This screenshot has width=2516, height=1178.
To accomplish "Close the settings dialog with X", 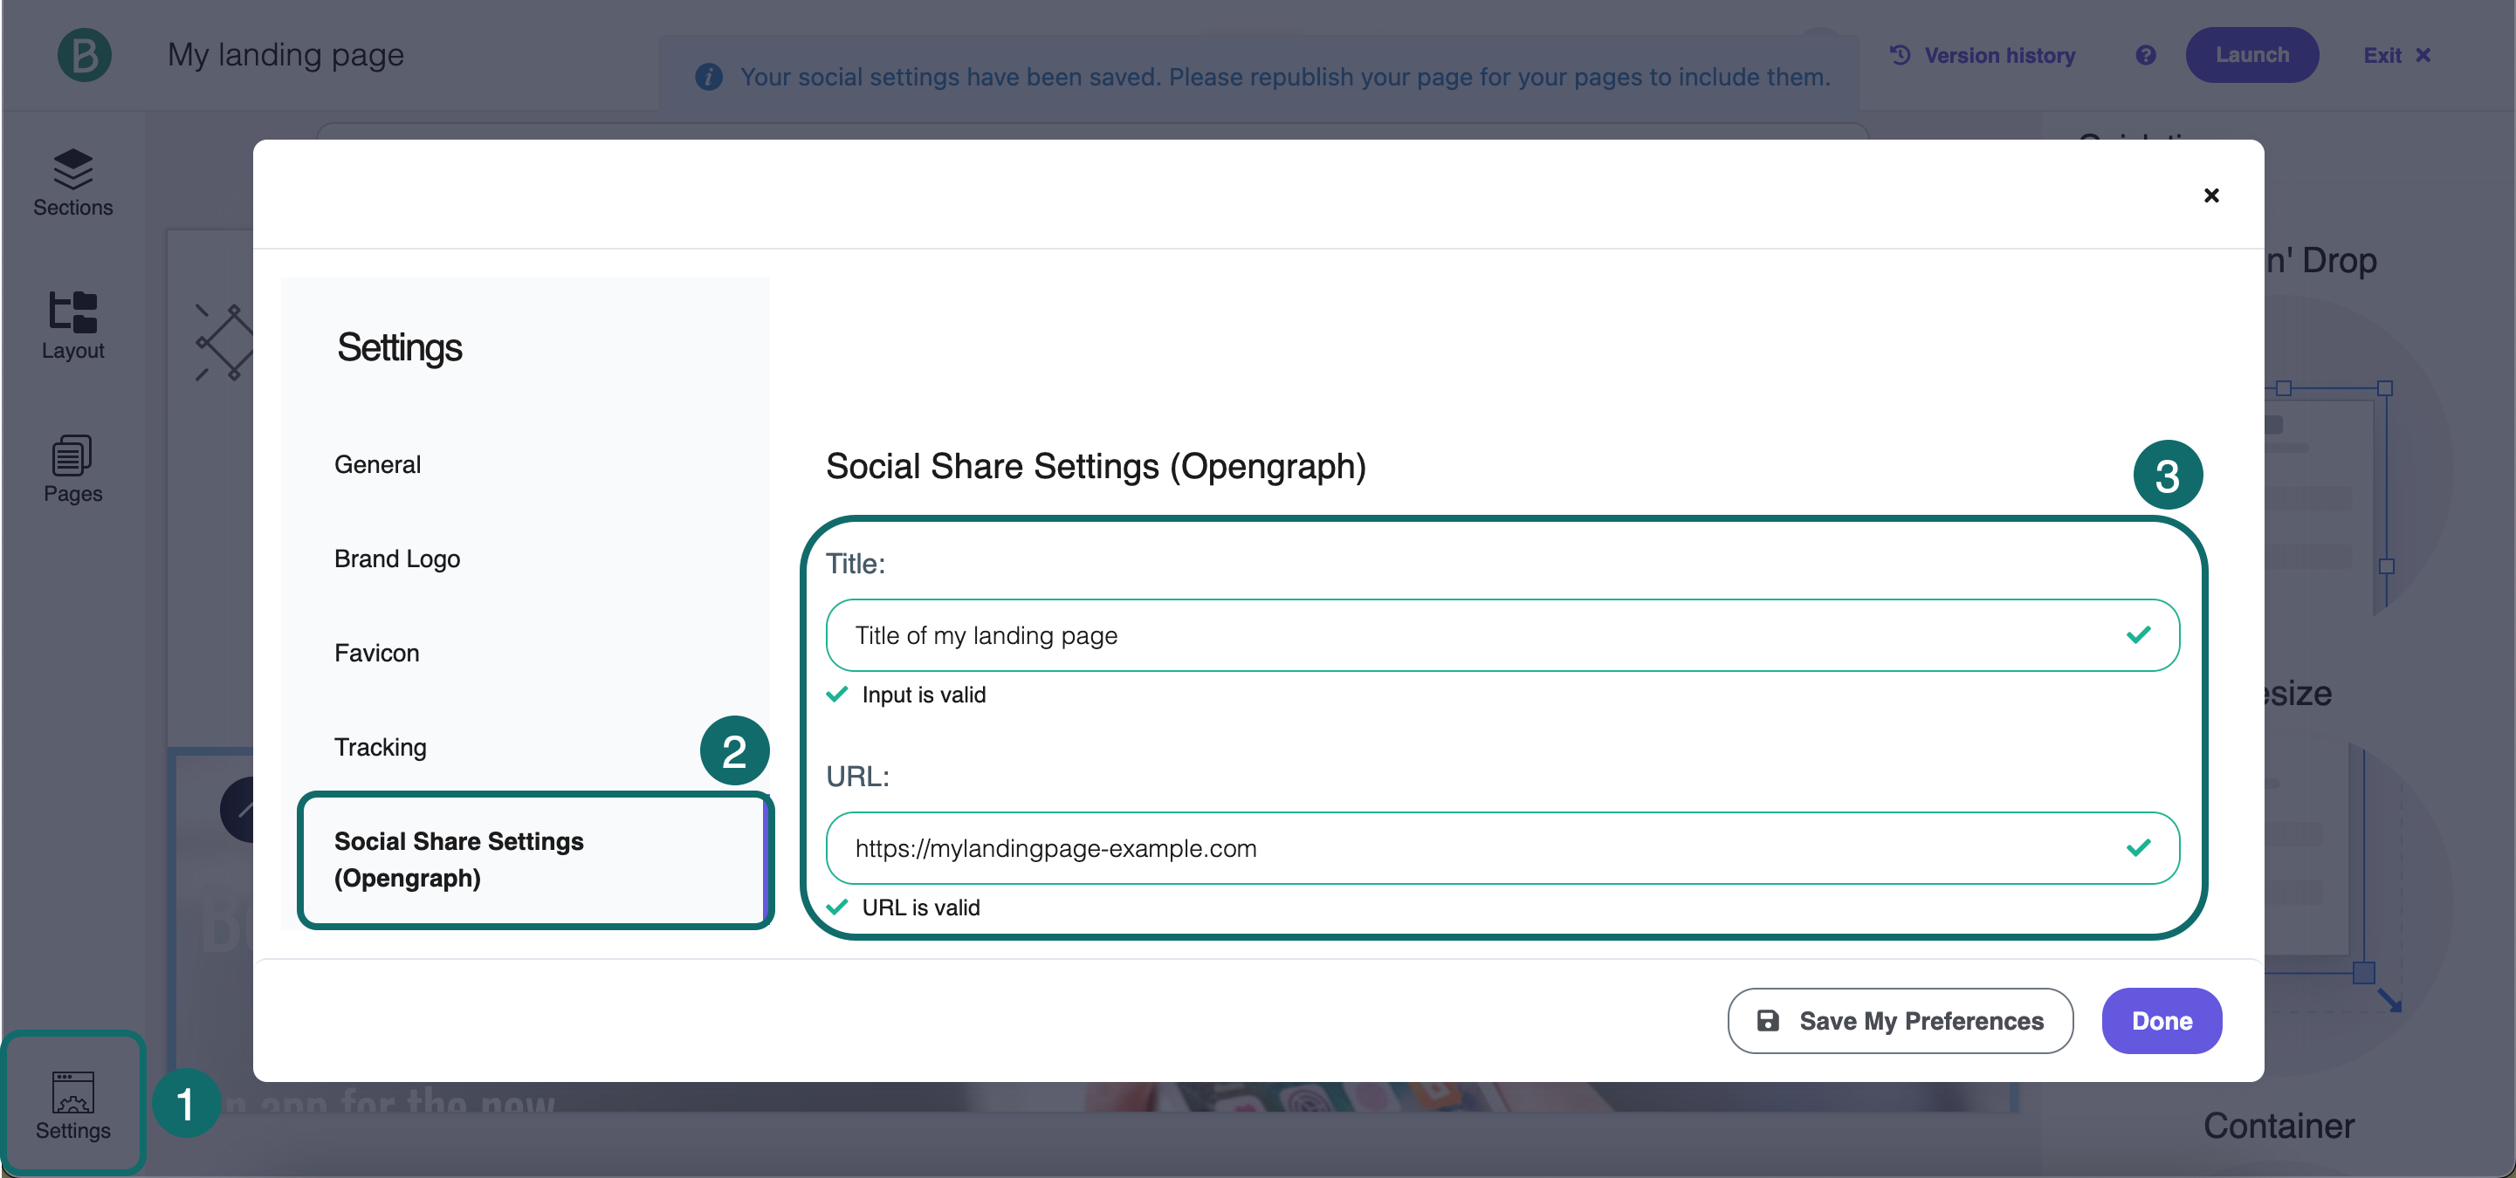I will [2211, 195].
